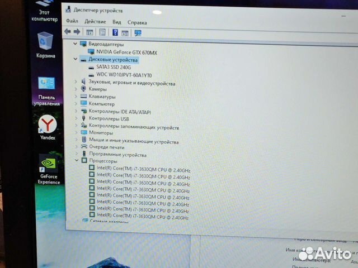Click the blue question-mark Help toolbar icon
358x268 pixels.
(x=115, y=32)
